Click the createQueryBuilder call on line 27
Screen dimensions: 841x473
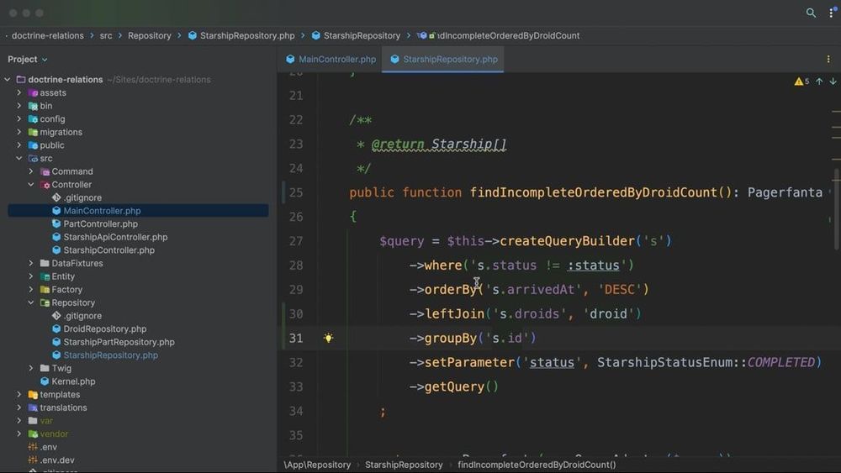pos(567,241)
